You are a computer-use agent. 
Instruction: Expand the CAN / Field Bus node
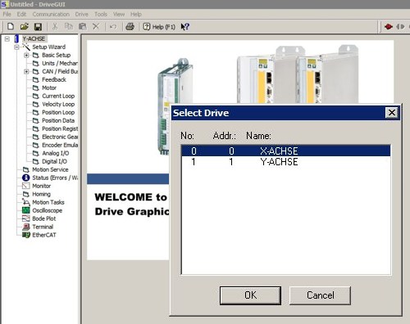[26, 71]
